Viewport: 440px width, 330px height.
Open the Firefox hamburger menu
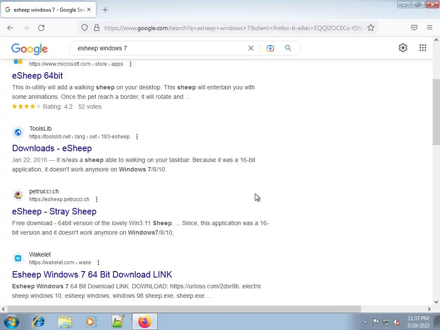click(x=430, y=27)
